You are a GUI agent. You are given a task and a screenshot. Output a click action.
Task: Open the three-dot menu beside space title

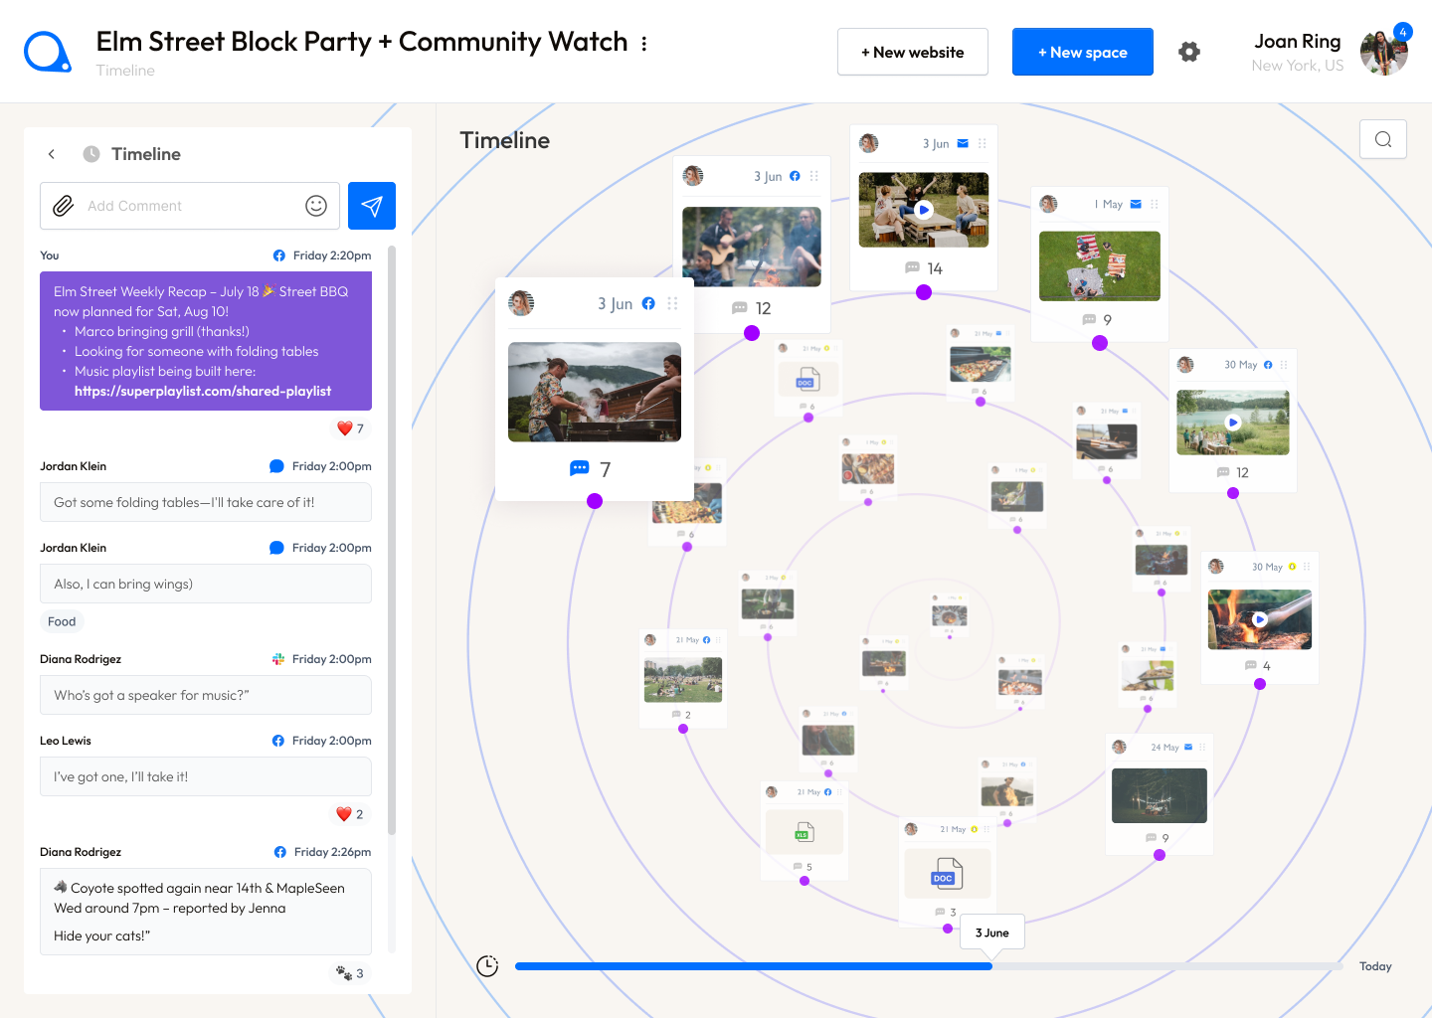click(x=644, y=44)
